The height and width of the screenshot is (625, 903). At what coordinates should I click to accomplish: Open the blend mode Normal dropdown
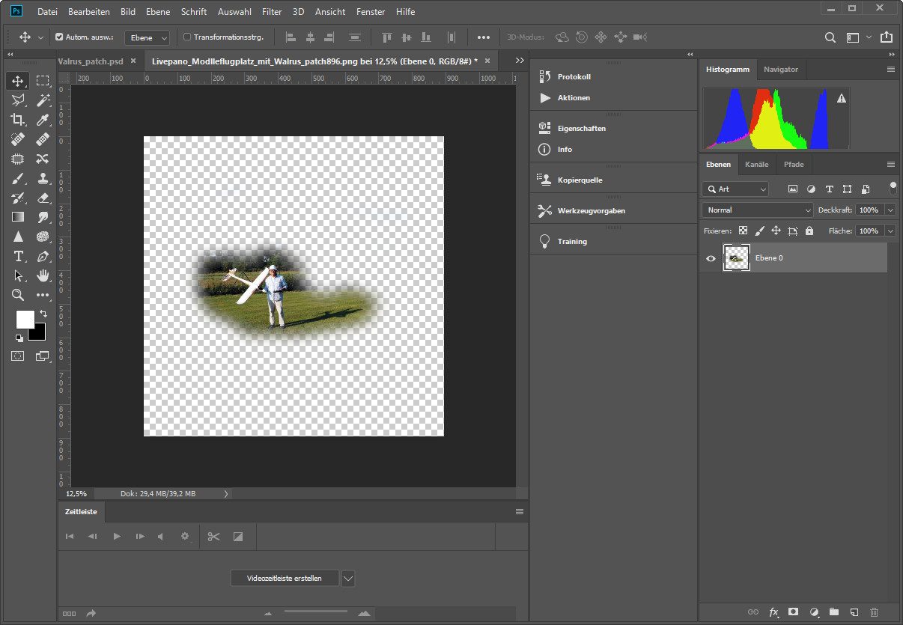tap(757, 210)
